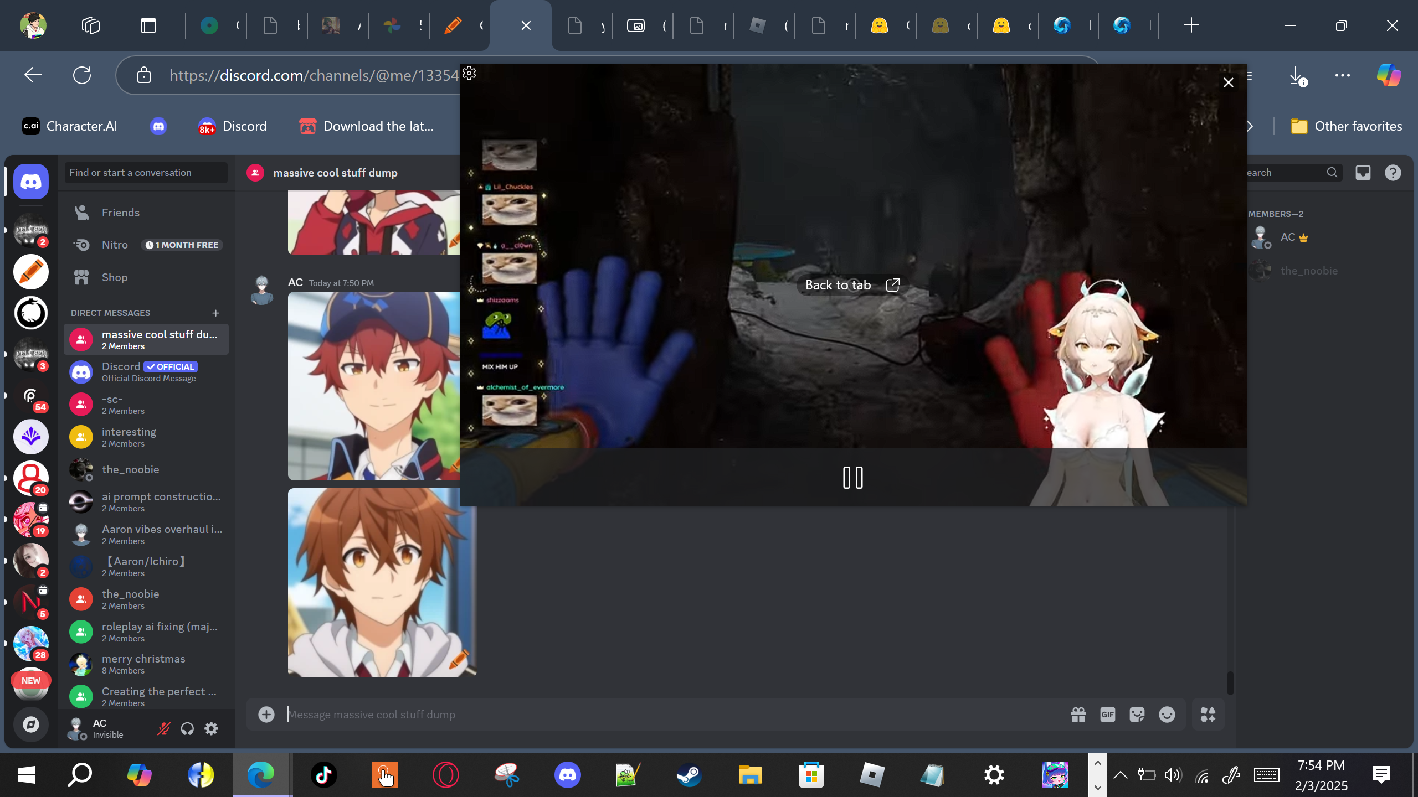Launch TikTok from the taskbar
This screenshot has height=797, width=1418.
(x=323, y=775)
